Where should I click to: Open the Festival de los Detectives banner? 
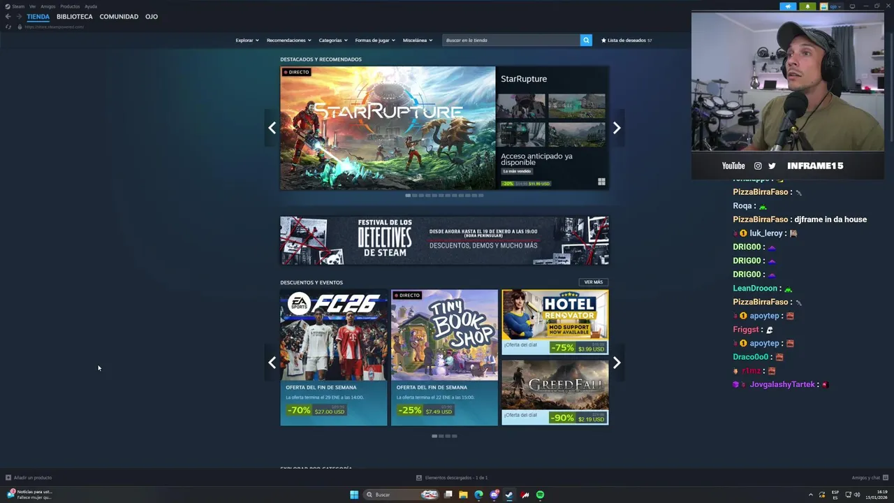tap(444, 240)
